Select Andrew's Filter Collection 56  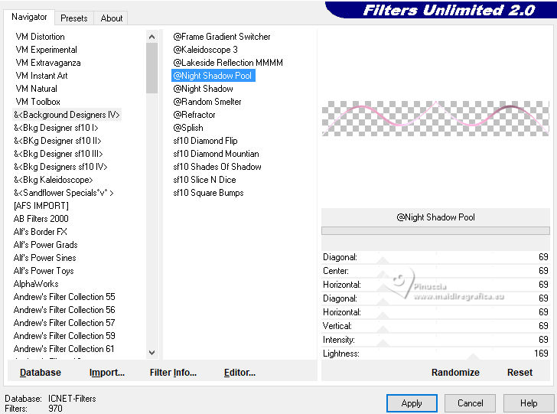pos(64,310)
